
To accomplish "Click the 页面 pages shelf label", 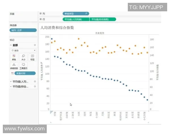I will [12, 14].
